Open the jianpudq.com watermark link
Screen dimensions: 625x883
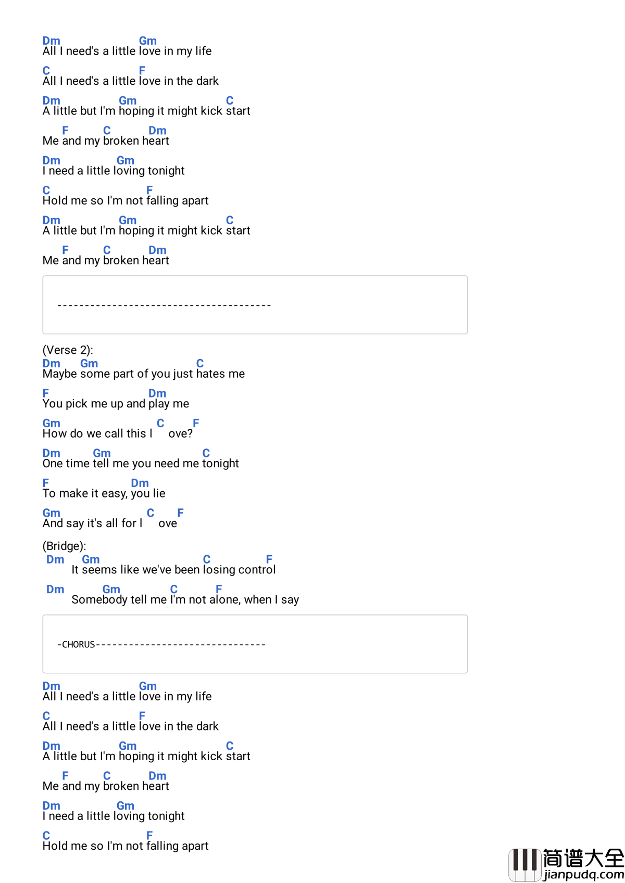coord(583,874)
